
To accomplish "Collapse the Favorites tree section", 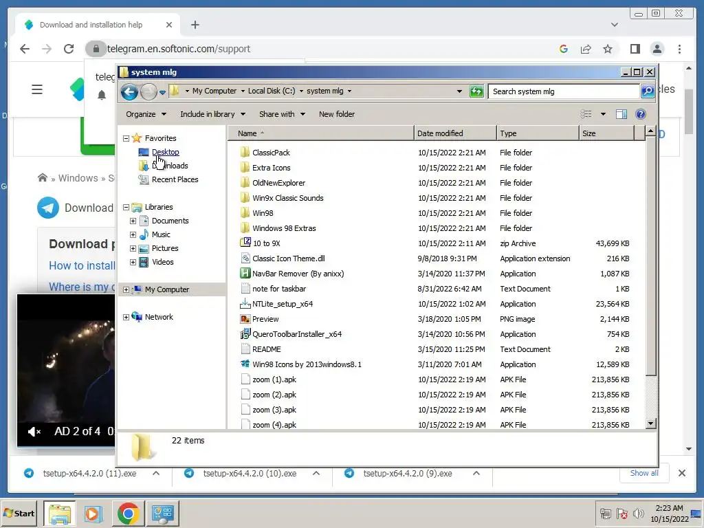I will pyautogui.click(x=126, y=138).
